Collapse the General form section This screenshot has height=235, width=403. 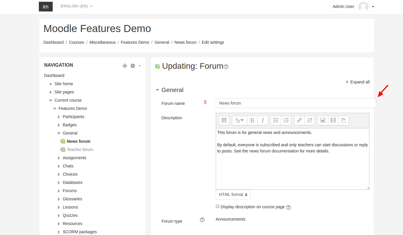click(x=157, y=90)
